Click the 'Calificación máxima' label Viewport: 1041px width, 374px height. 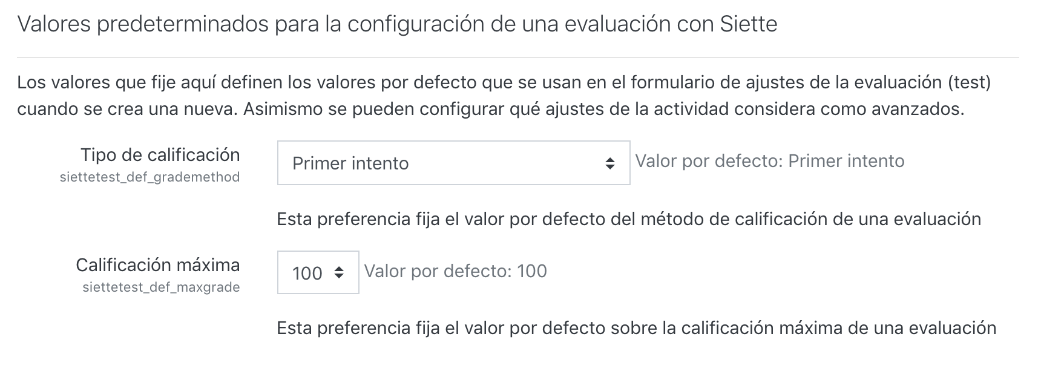click(x=157, y=265)
